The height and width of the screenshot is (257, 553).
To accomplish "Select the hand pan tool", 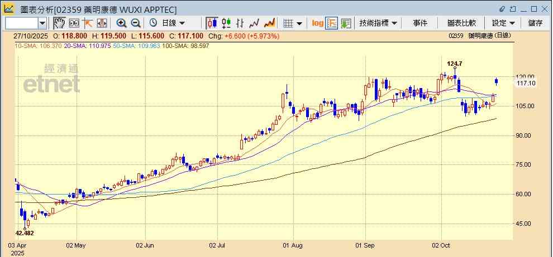I will click(x=59, y=23).
